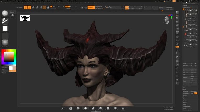Toggle the Gizmo 3D icon
The width and height of the screenshot is (200, 112).
click(45, 7)
